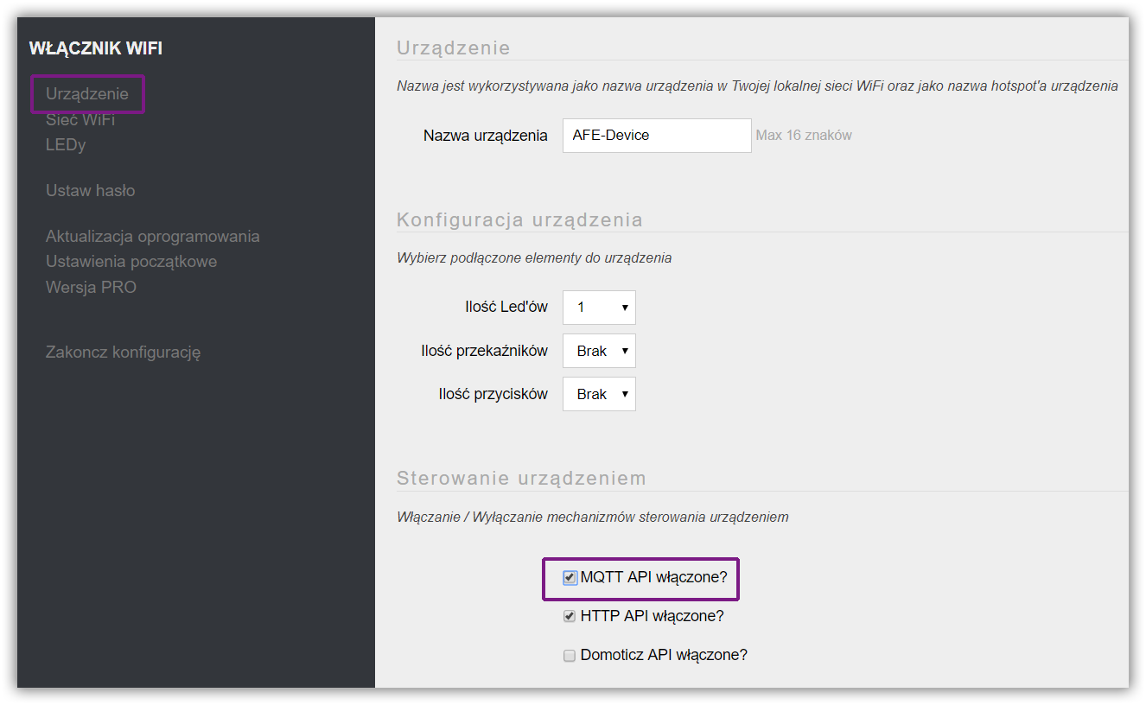1146x705 pixels.
Task: Expand the Ilość Led'ów dropdown
Action: (599, 308)
